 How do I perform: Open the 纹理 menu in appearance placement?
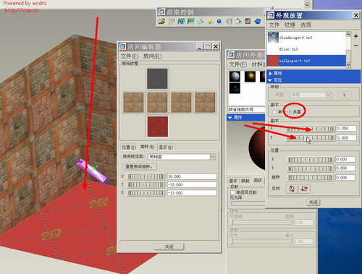point(290,25)
